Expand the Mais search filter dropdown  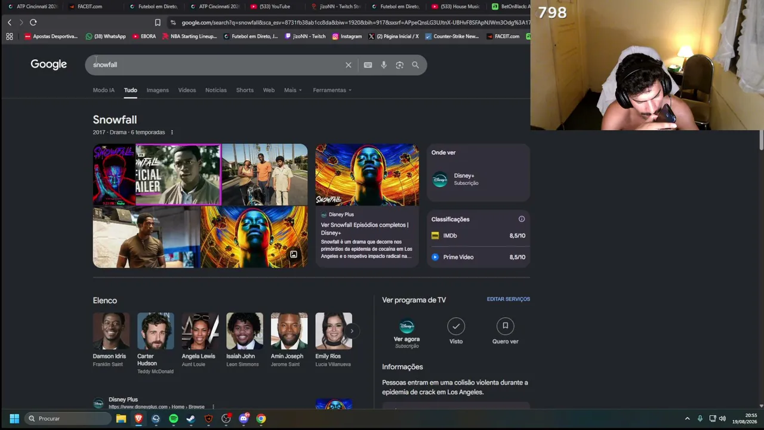pos(293,90)
